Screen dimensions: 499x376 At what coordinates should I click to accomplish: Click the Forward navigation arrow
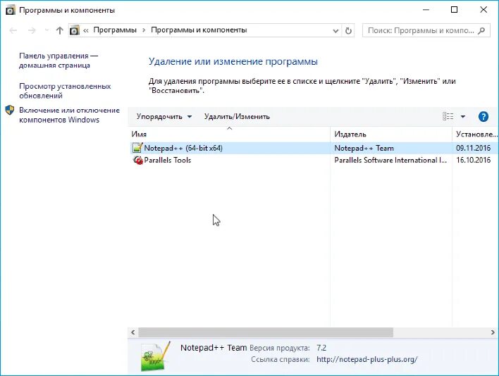[x=32, y=30]
